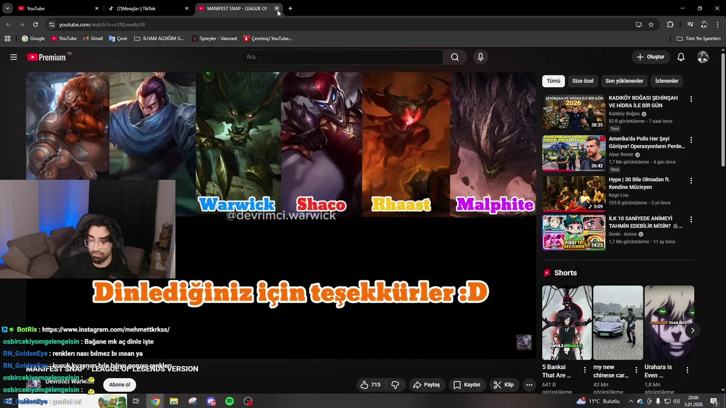Open menu for Hype 30 Bile Olmadan video

[691, 181]
